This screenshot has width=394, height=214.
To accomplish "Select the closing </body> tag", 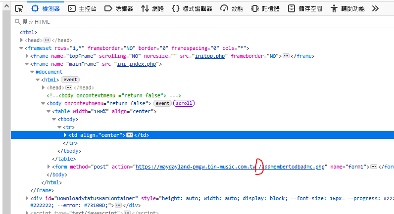I will 57,174.
